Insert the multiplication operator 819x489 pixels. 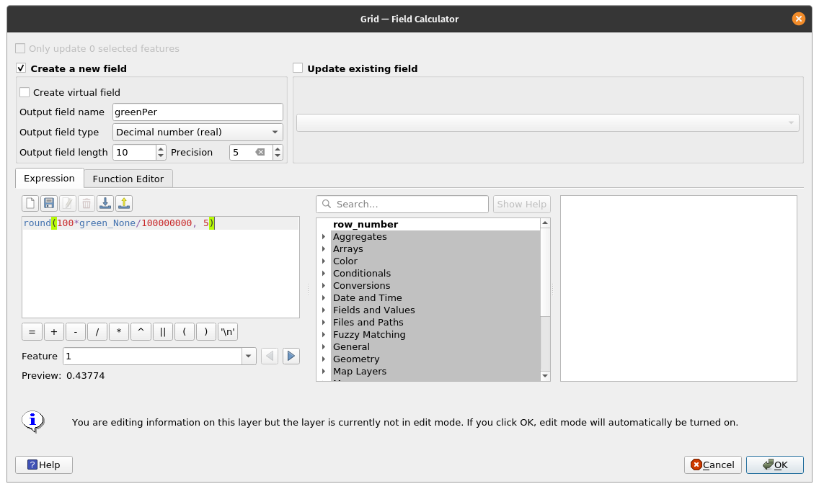(x=119, y=332)
